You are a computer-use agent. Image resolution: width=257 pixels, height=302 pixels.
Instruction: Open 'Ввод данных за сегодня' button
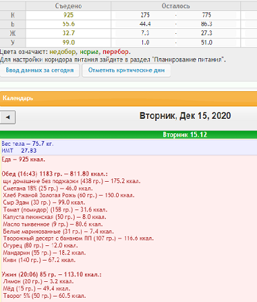click(x=39, y=70)
